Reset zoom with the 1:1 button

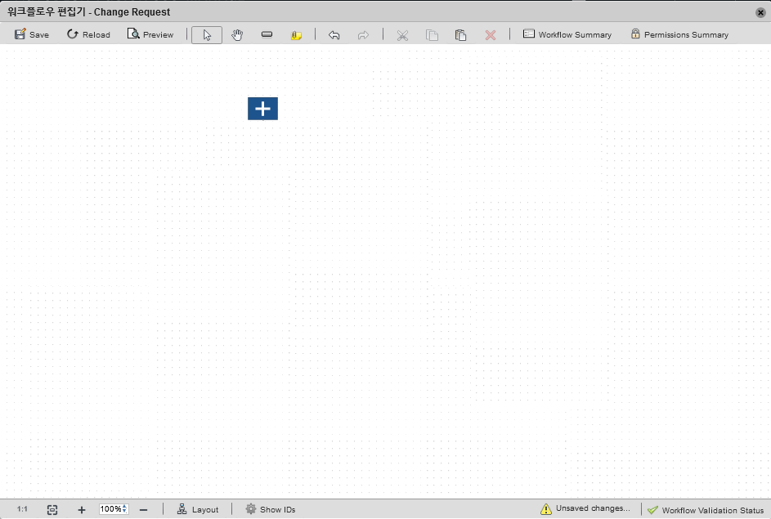tap(22, 509)
